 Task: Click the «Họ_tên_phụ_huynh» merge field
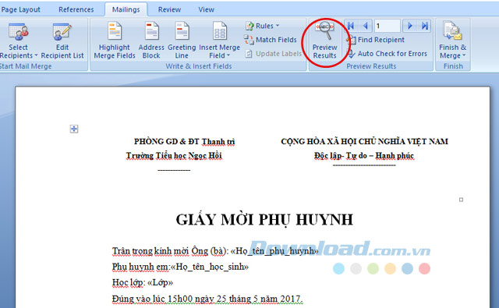(x=274, y=251)
